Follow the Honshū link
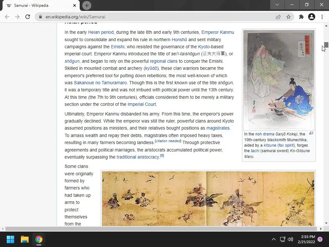Image resolution: width=329 pixels, height=247 pixels. click(179, 40)
